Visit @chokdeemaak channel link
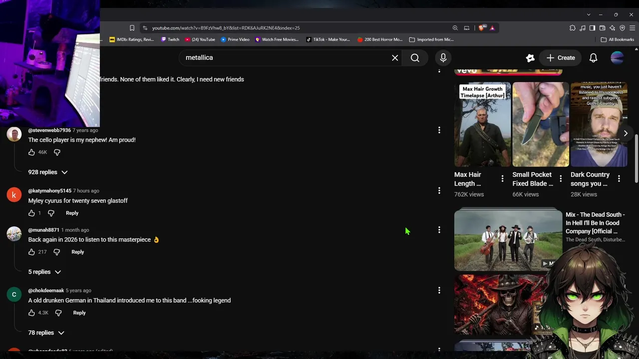Screen dimensions: 639x359 pos(46,290)
